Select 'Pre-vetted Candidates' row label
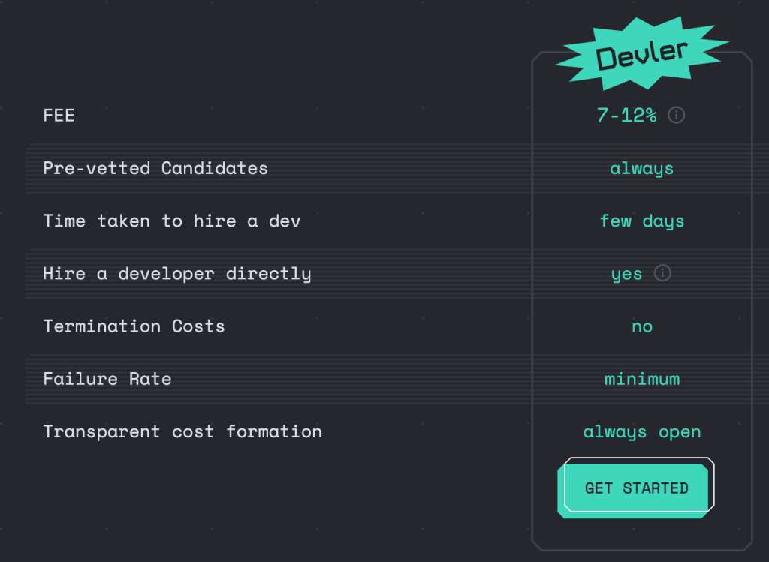Viewport: 769px width, 562px height. click(x=155, y=168)
